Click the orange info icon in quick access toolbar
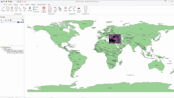The height and width of the screenshot is (98, 174). coord(20,2)
